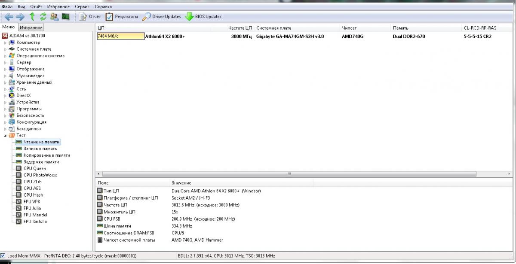Screen dimensions: 516x264
Task: Open the Избранное menu in menu bar
Action: (58, 7)
